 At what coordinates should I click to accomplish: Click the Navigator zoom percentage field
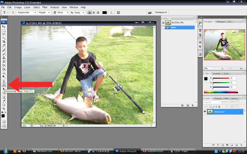click(x=208, y=68)
